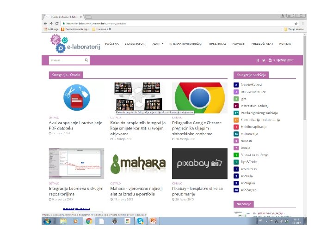Click the page vertical scrollbar
Viewport: 333px width, 249px height.
(x=305, y=77)
